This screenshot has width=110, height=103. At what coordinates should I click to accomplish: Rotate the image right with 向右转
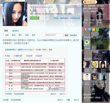(x=39, y=56)
